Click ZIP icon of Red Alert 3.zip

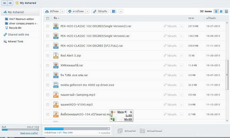click(56, 56)
